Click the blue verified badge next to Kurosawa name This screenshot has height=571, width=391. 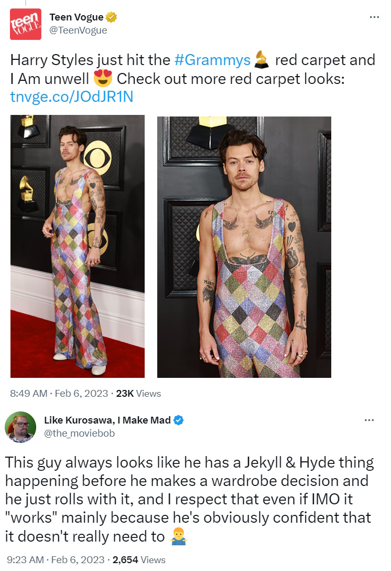[178, 420]
